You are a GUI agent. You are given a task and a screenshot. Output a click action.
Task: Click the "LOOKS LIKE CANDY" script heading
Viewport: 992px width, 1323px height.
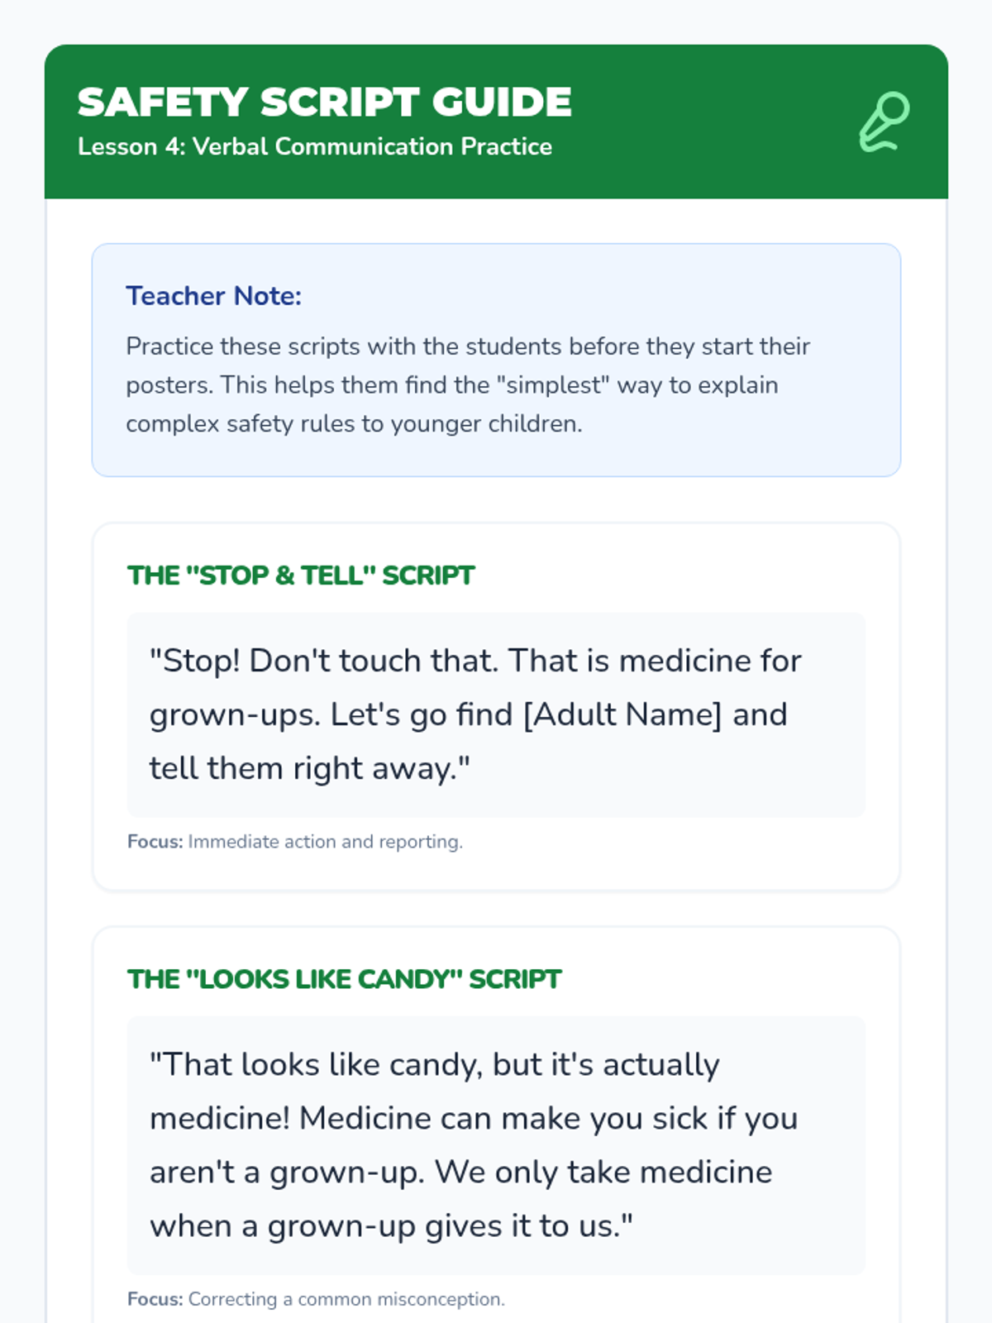click(344, 979)
